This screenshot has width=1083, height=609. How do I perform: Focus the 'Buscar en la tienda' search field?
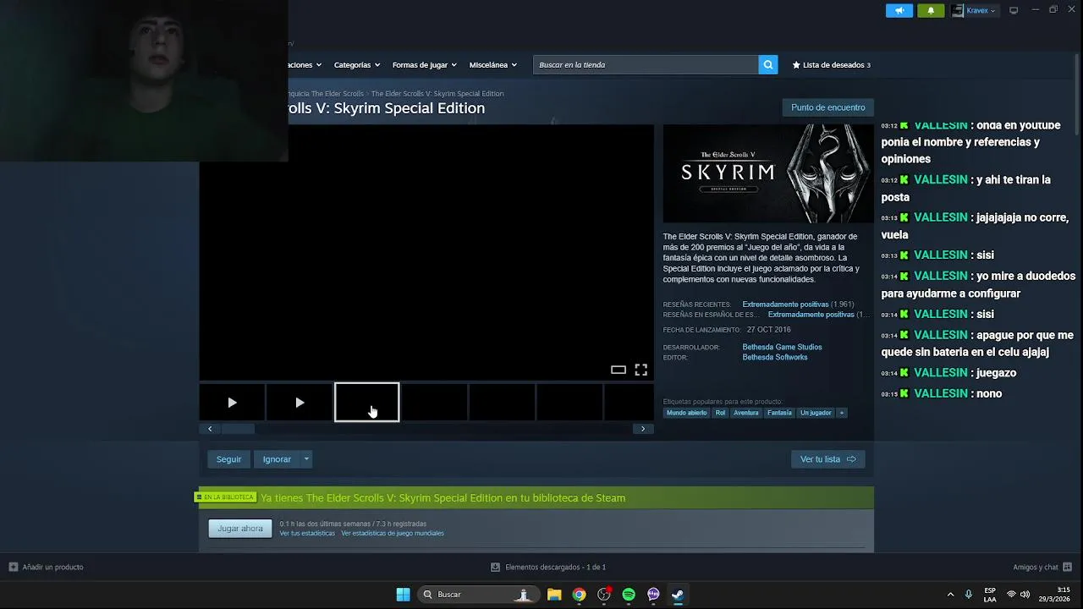(646, 64)
